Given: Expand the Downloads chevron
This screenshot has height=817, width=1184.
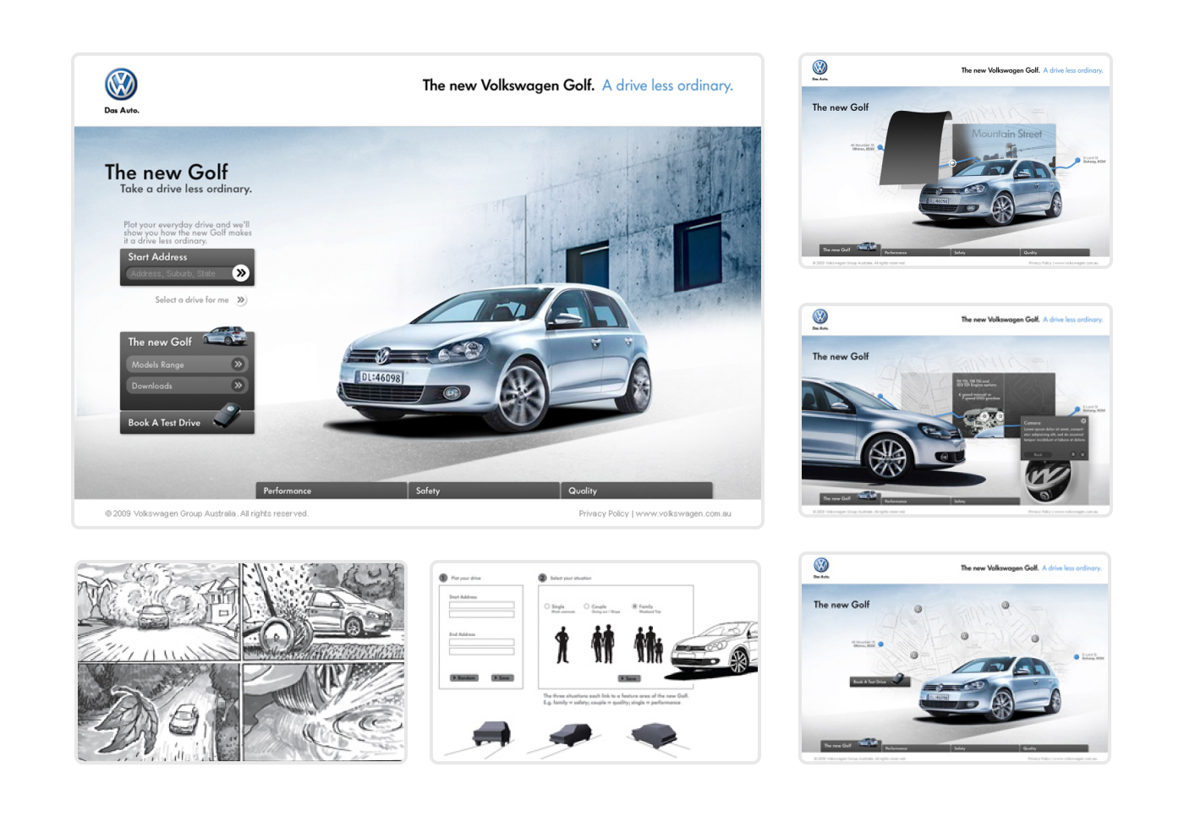Looking at the screenshot, I should tap(239, 386).
